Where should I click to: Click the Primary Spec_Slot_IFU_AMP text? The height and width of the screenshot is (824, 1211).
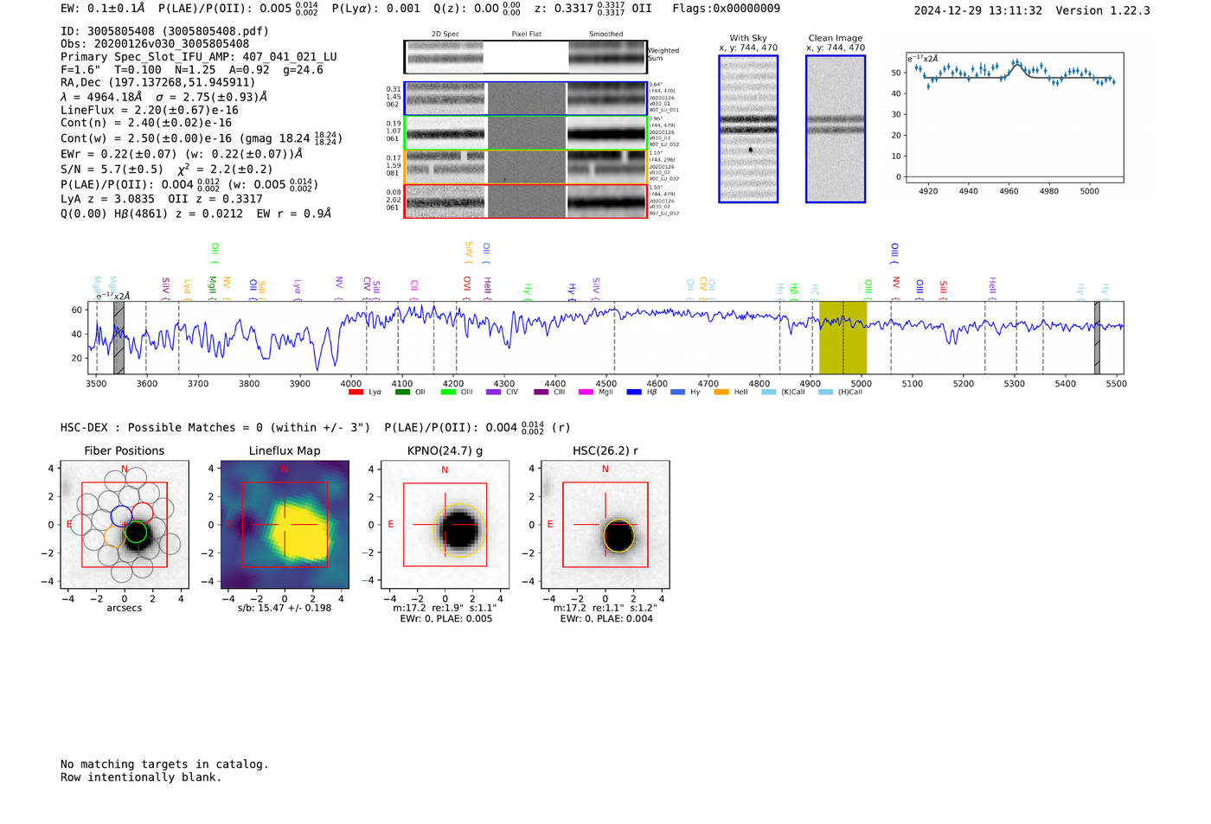199,56
